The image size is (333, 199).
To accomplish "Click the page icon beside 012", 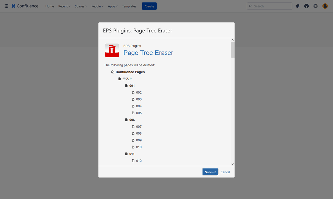I will [x=133, y=161].
